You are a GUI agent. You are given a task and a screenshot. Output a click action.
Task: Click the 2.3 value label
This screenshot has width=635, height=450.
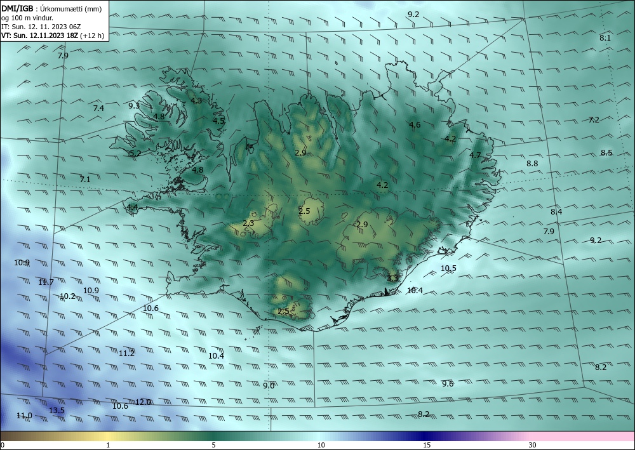[248, 223]
